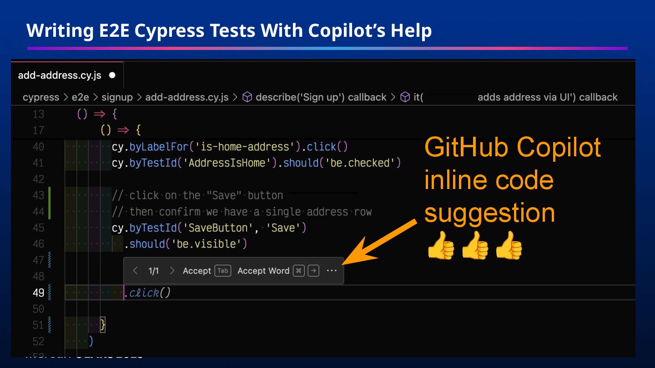655x368 pixels.
Task: Click line number 13 sticky scroll row
Action: [x=39, y=114]
